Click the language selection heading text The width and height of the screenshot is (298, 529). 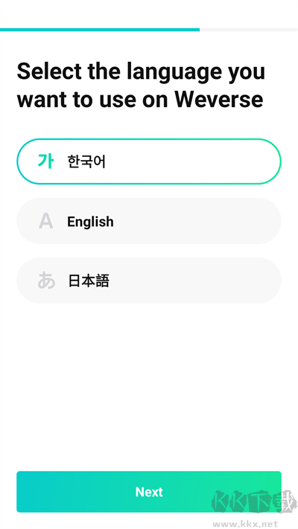tap(141, 85)
